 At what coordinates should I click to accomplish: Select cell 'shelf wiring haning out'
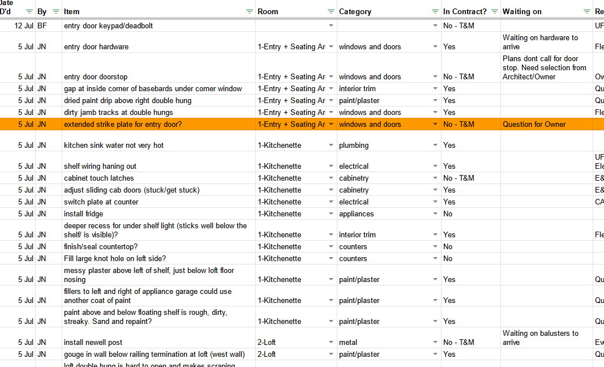pos(159,161)
